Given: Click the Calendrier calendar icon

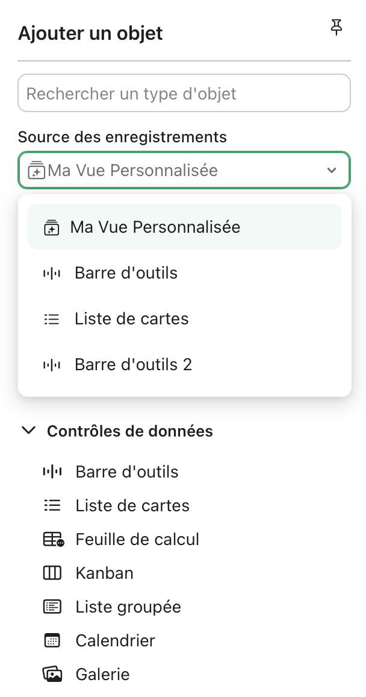Looking at the screenshot, I should pos(52,640).
